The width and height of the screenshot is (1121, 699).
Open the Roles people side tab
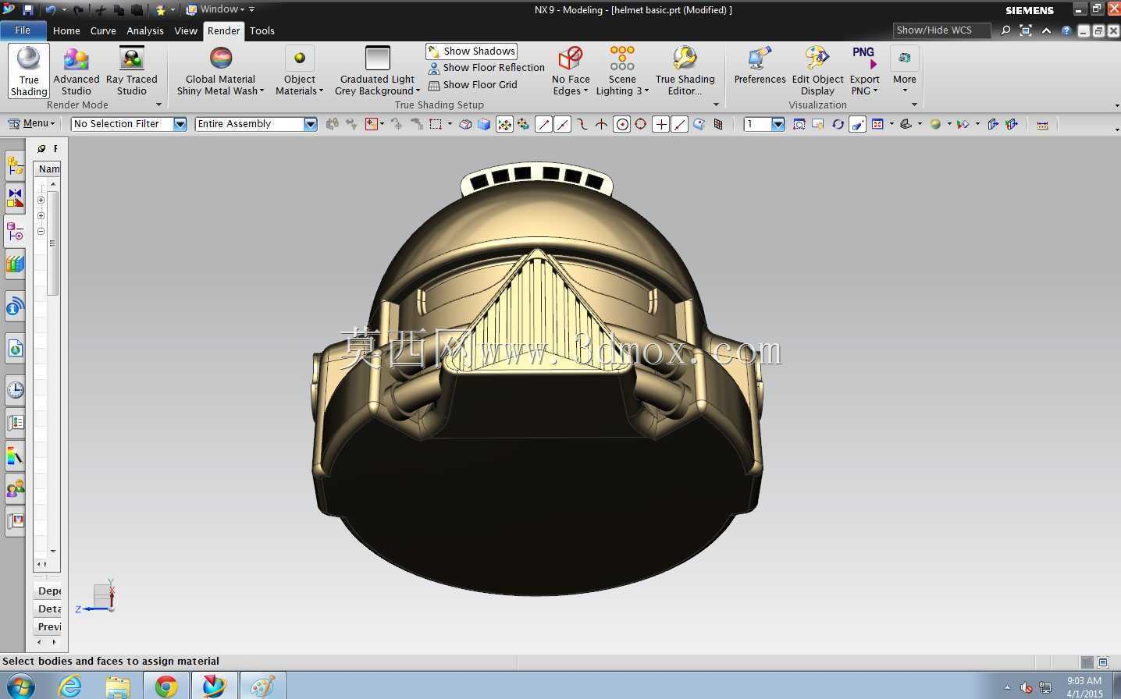tap(15, 488)
